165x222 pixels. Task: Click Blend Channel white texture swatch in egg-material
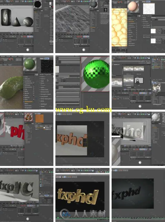pyautogui.click(x=153, y=31)
